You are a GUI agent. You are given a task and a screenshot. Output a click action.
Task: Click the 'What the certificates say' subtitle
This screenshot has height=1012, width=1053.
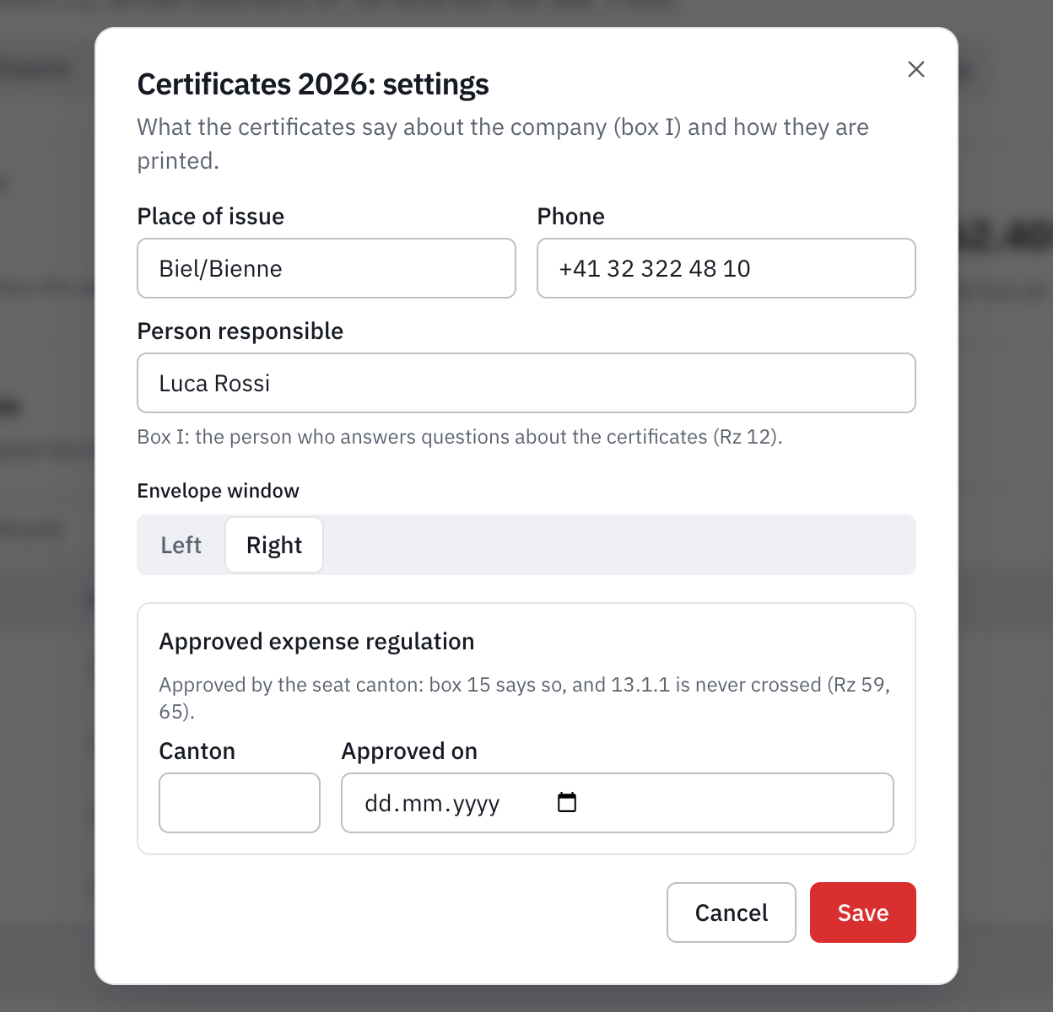pos(503,143)
